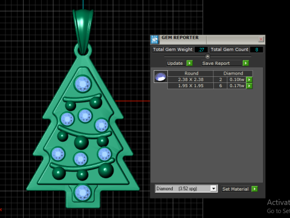Click the Total Gem Weight value .27
The width and height of the screenshot is (290, 218).
[201, 50]
